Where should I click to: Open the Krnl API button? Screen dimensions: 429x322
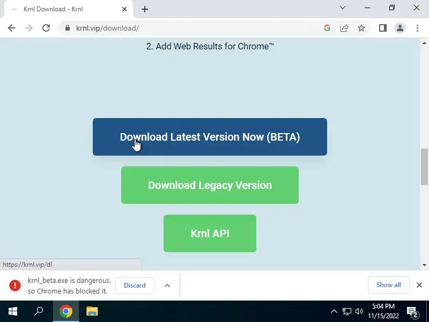click(210, 233)
